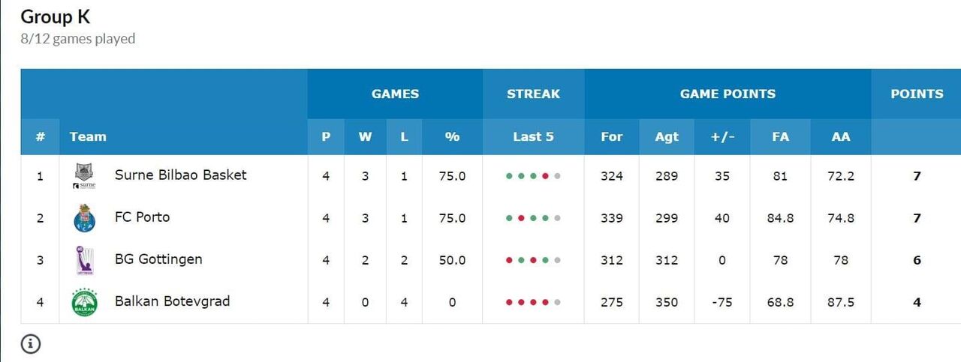Click the FA column header
Image resolution: width=961 pixels, height=362 pixels.
tap(780, 136)
